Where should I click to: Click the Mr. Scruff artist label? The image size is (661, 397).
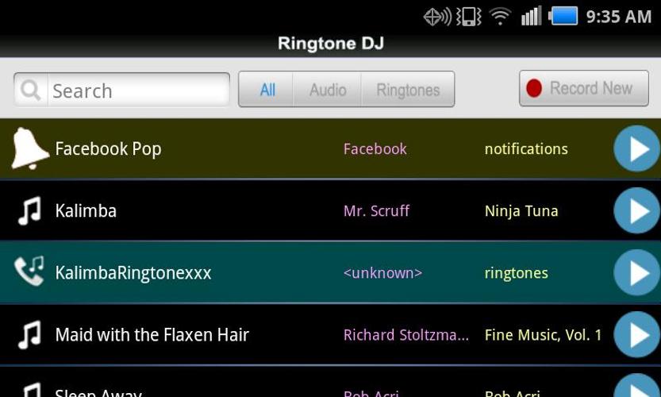click(x=376, y=211)
